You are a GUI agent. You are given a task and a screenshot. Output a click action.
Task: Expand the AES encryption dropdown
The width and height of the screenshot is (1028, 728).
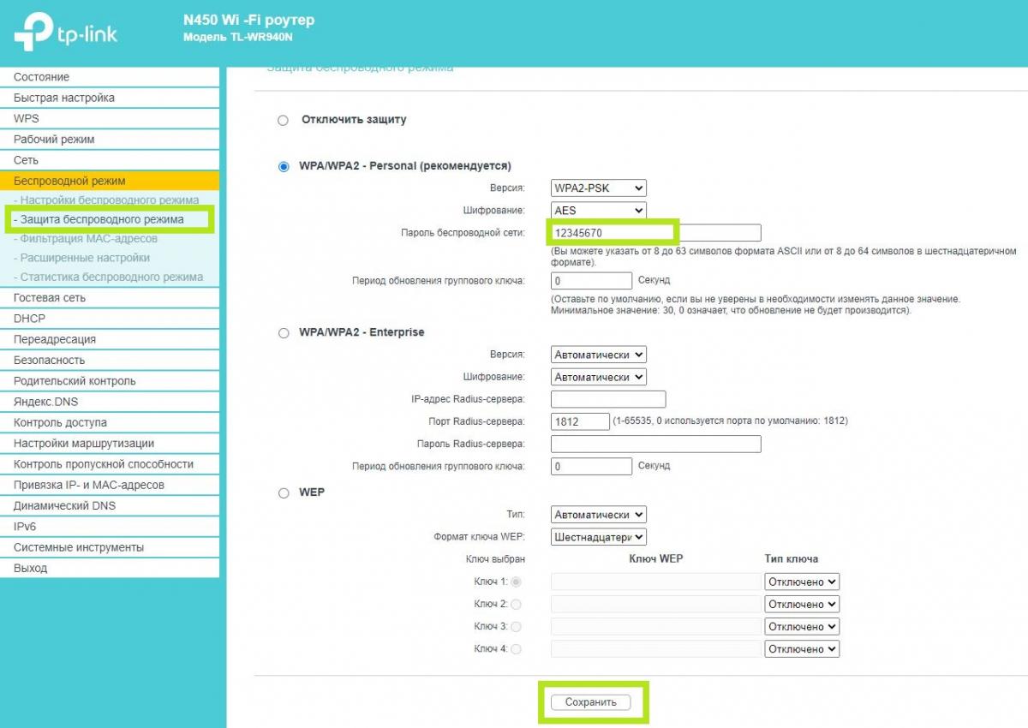click(x=598, y=210)
